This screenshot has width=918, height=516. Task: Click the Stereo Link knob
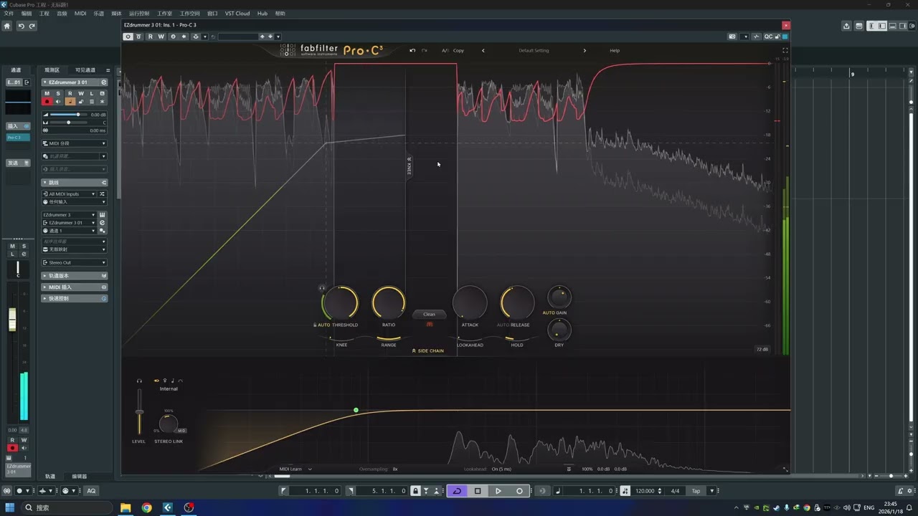click(x=168, y=424)
